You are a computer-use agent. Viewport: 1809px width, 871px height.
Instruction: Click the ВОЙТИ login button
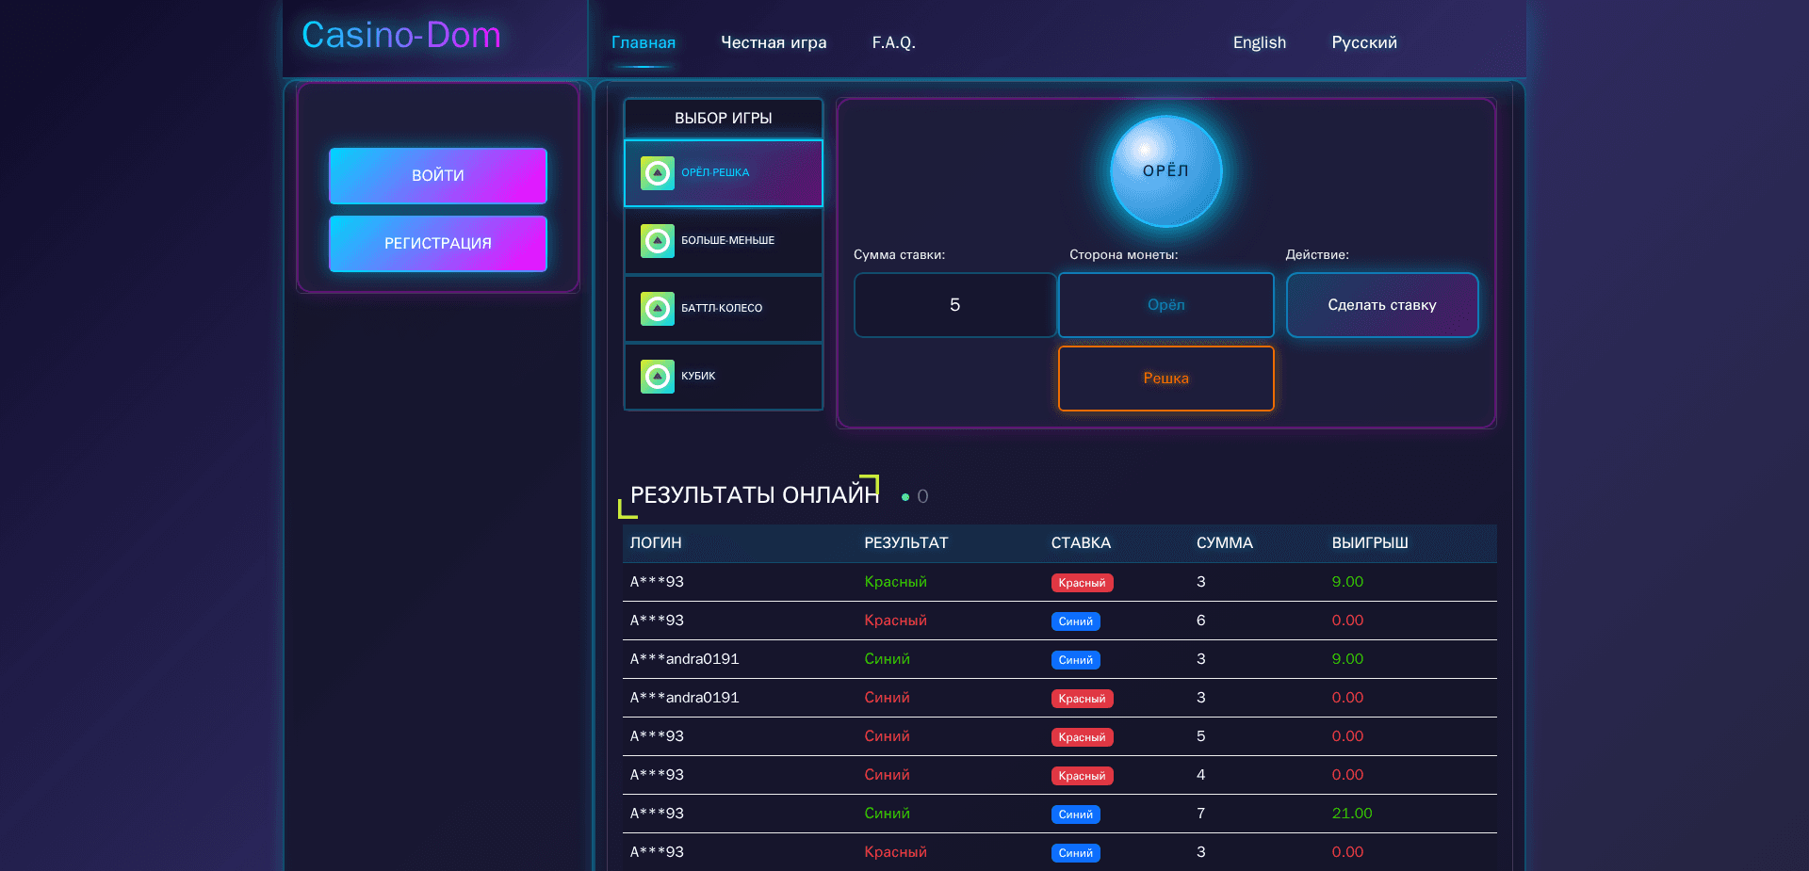[x=438, y=176]
